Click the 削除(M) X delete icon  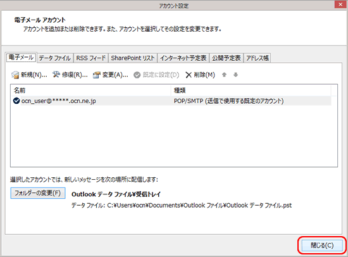click(189, 75)
